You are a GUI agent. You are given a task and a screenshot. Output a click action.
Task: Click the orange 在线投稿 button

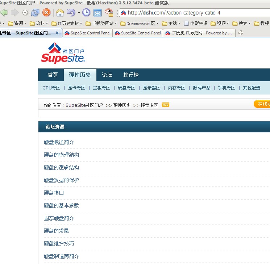coord(262,104)
